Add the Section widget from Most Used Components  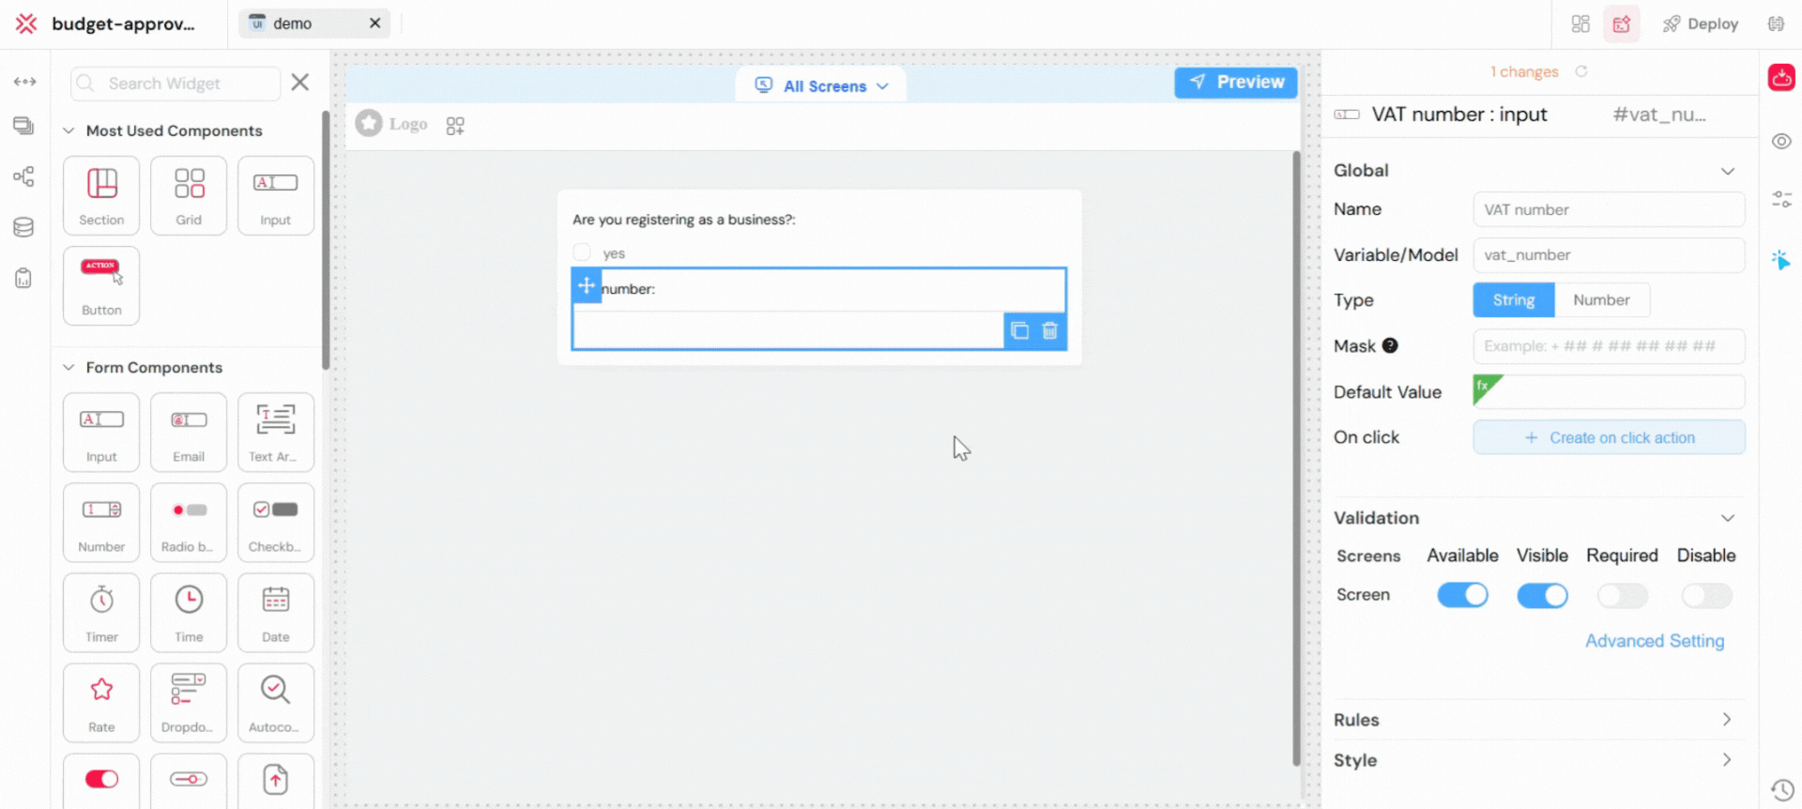101,195
